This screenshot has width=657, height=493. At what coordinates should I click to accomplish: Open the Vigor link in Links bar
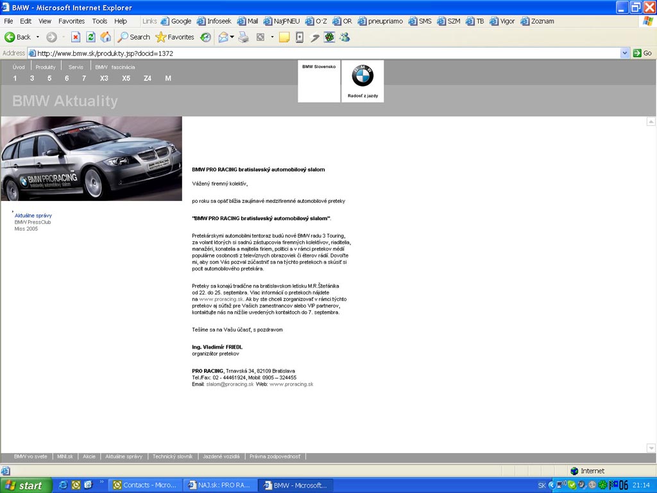tap(502, 21)
